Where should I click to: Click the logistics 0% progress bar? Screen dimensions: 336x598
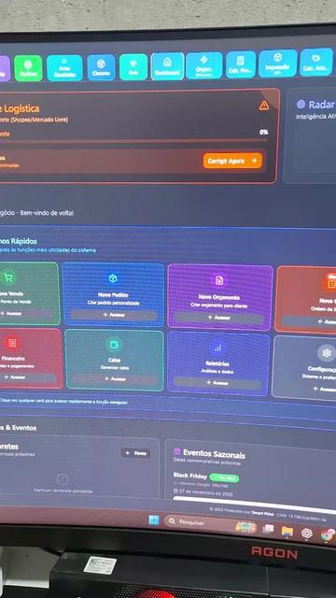133,141
